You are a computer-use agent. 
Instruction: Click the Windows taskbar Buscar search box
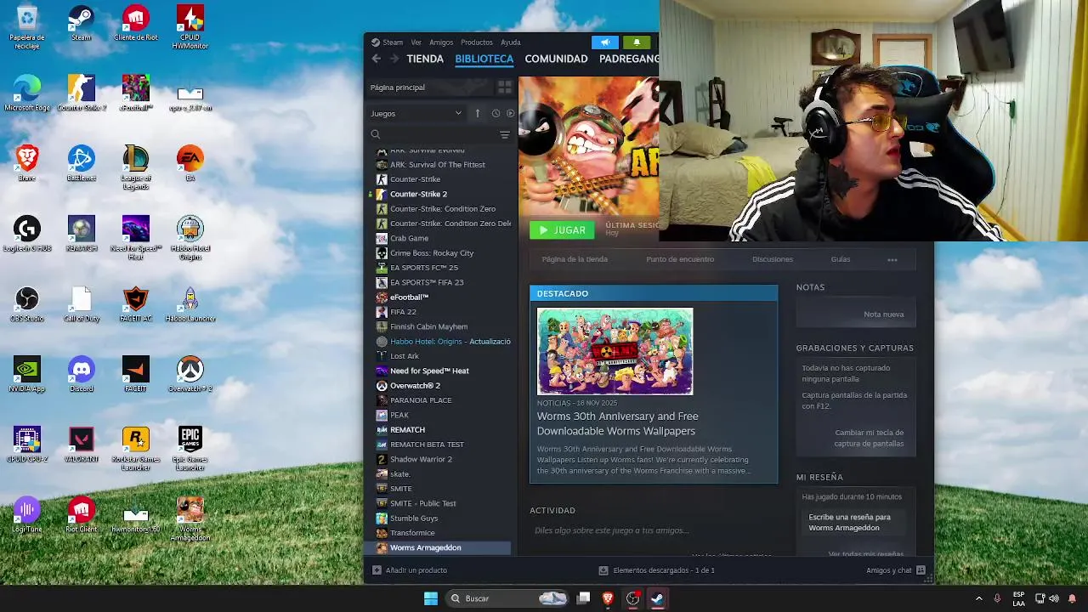coord(507,598)
